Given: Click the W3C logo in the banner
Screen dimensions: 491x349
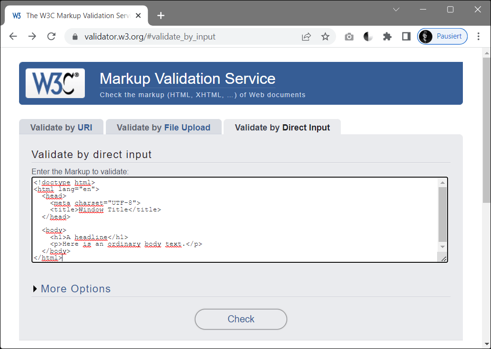Looking at the screenshot, I should coord(55,83).
